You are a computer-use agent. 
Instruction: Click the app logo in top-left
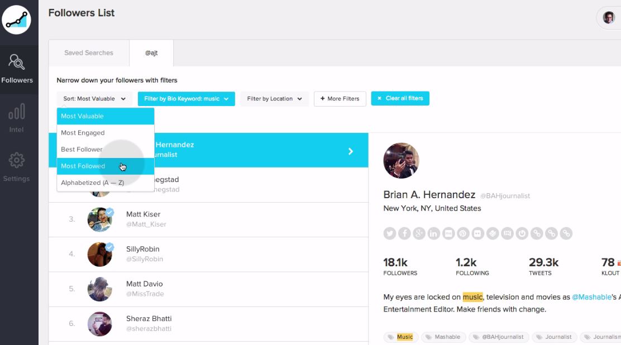[17, 20]
